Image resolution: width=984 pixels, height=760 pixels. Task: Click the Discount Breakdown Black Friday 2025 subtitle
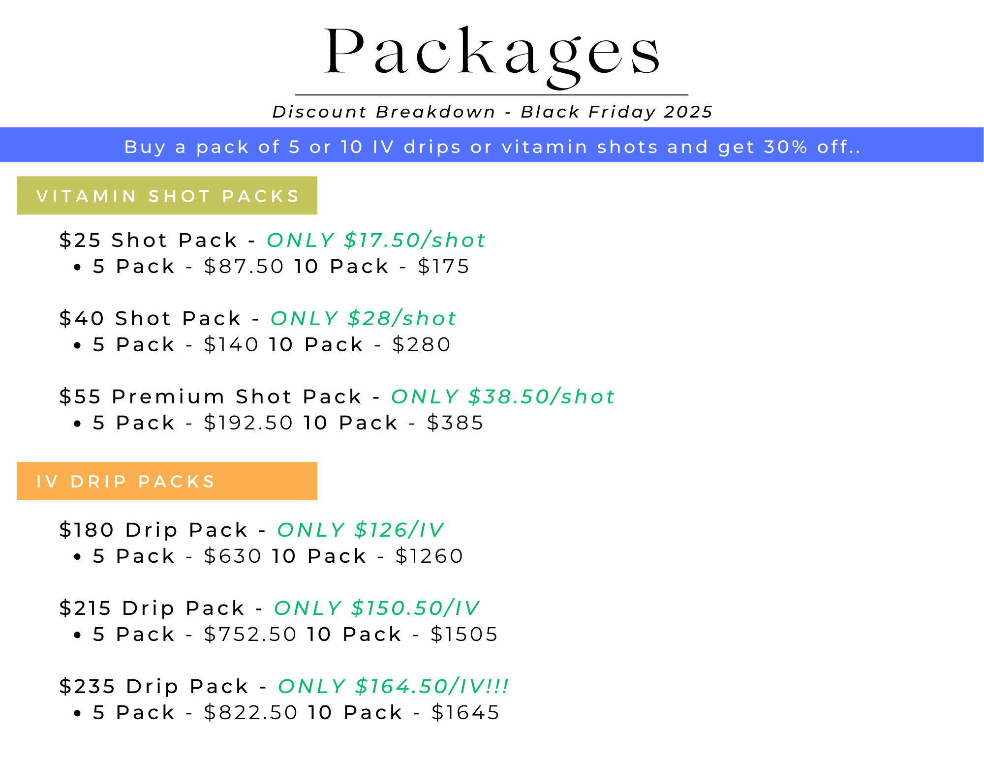coord(492,112)
